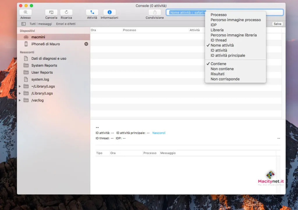Open the Attività phone icon button
This screenshot has width=298, height=210.
(92, 12)
